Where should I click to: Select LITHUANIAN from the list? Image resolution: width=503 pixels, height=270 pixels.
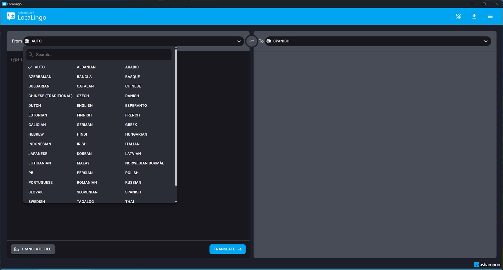pyautogui.click(x=40, y=163)
